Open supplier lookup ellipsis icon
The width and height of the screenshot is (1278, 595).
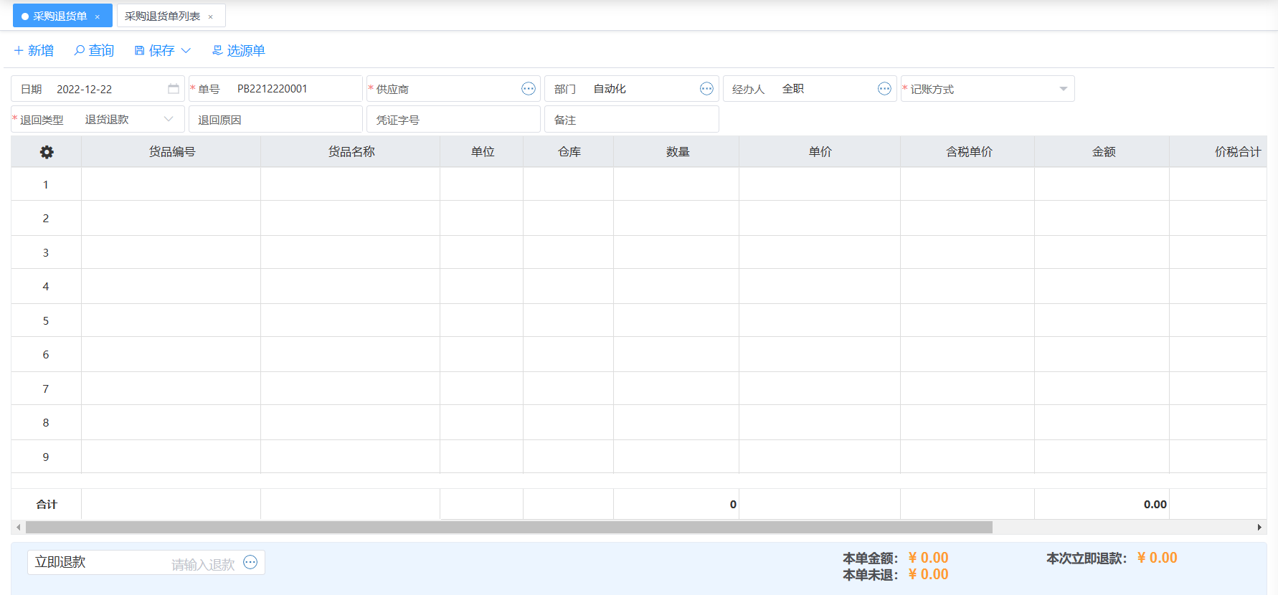coord(529,89)
